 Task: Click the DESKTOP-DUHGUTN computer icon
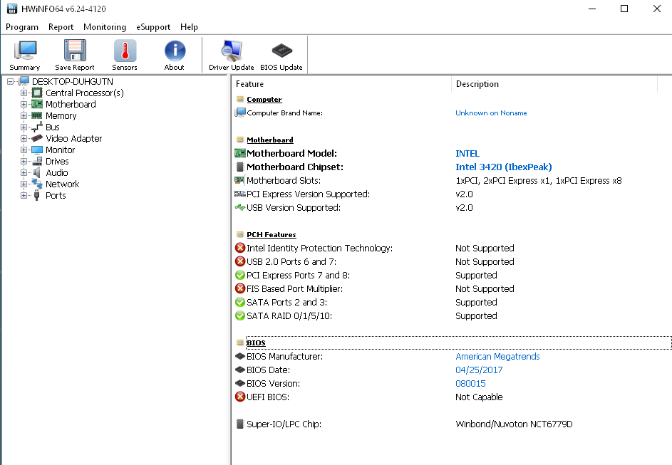pyautogui.click(x=24, y=81)
